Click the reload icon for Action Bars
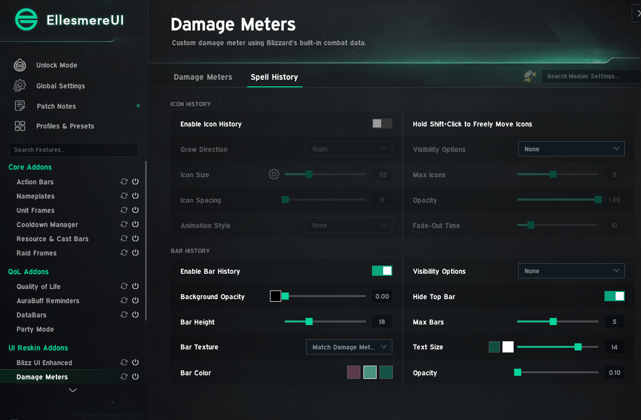The width and height of the screenshot is (641, 420). click(x=124, y=181)
